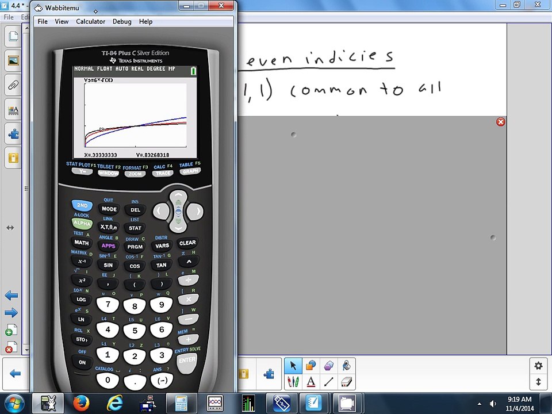Click the ENTER key
552x414 pixels.
187,363
